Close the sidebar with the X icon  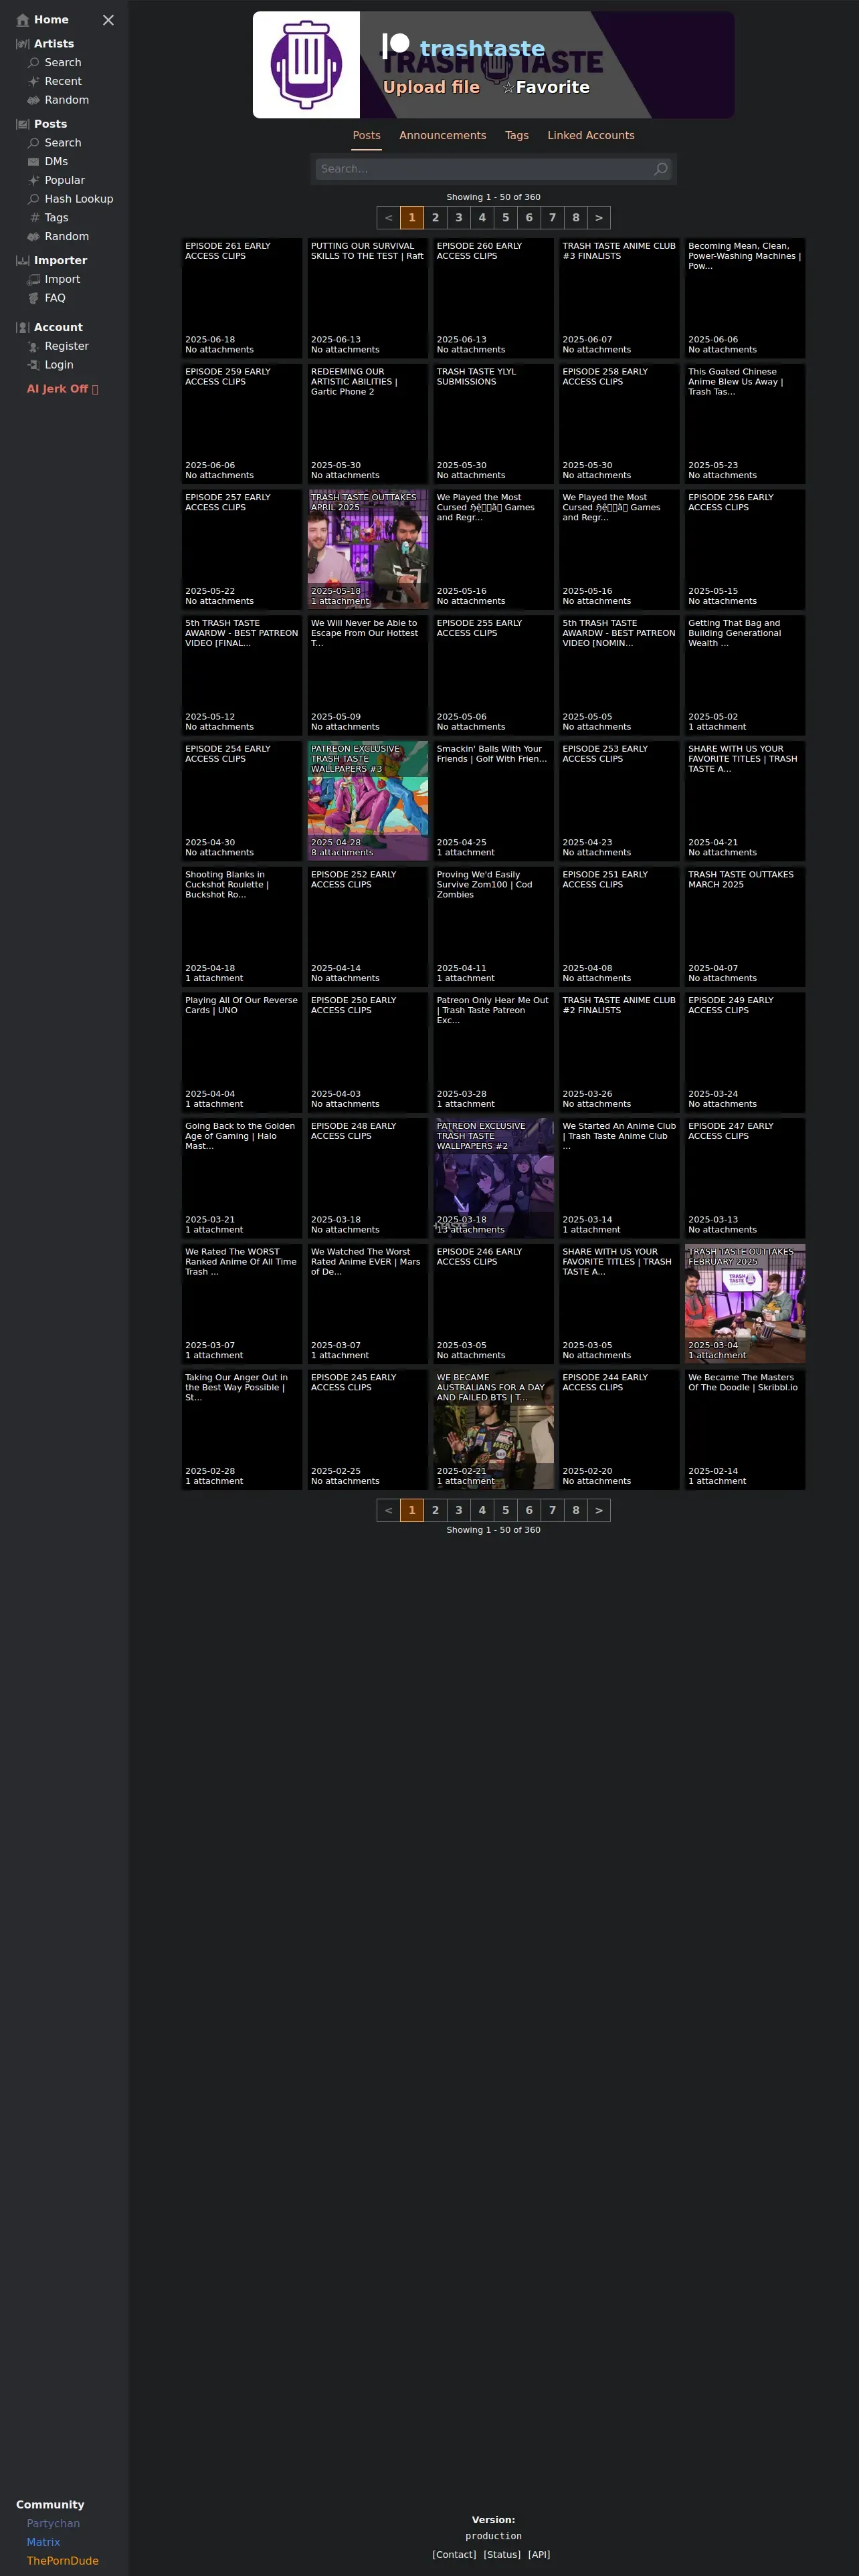108,20
